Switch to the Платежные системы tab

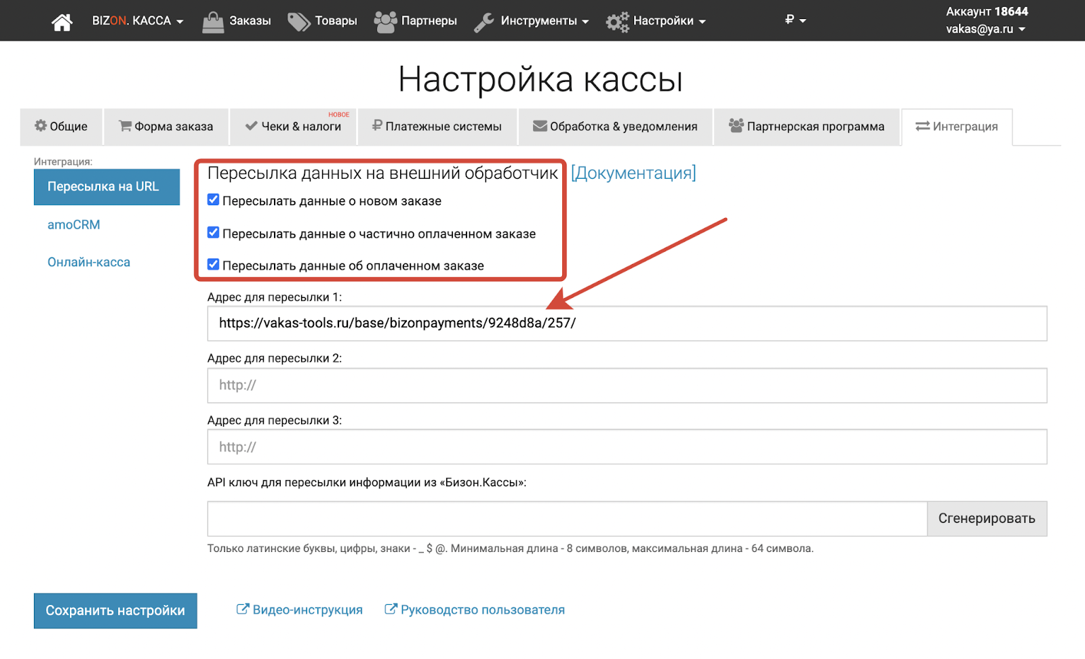437,127
